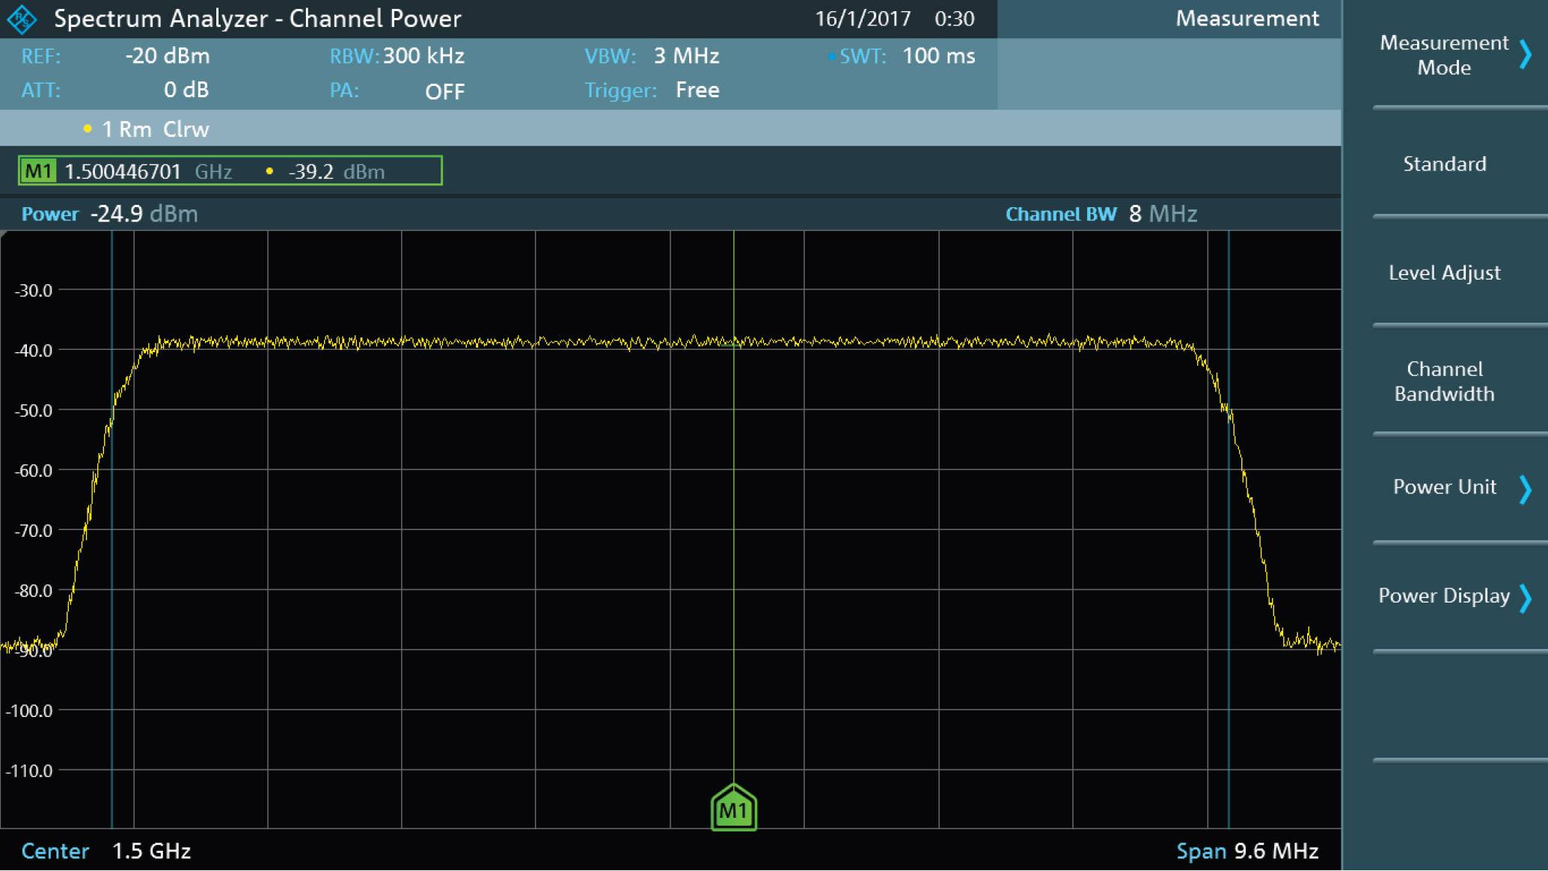Switch Trigger from Free mode
The width and height of the screenshot is (1548, 871).
[697, 90]
